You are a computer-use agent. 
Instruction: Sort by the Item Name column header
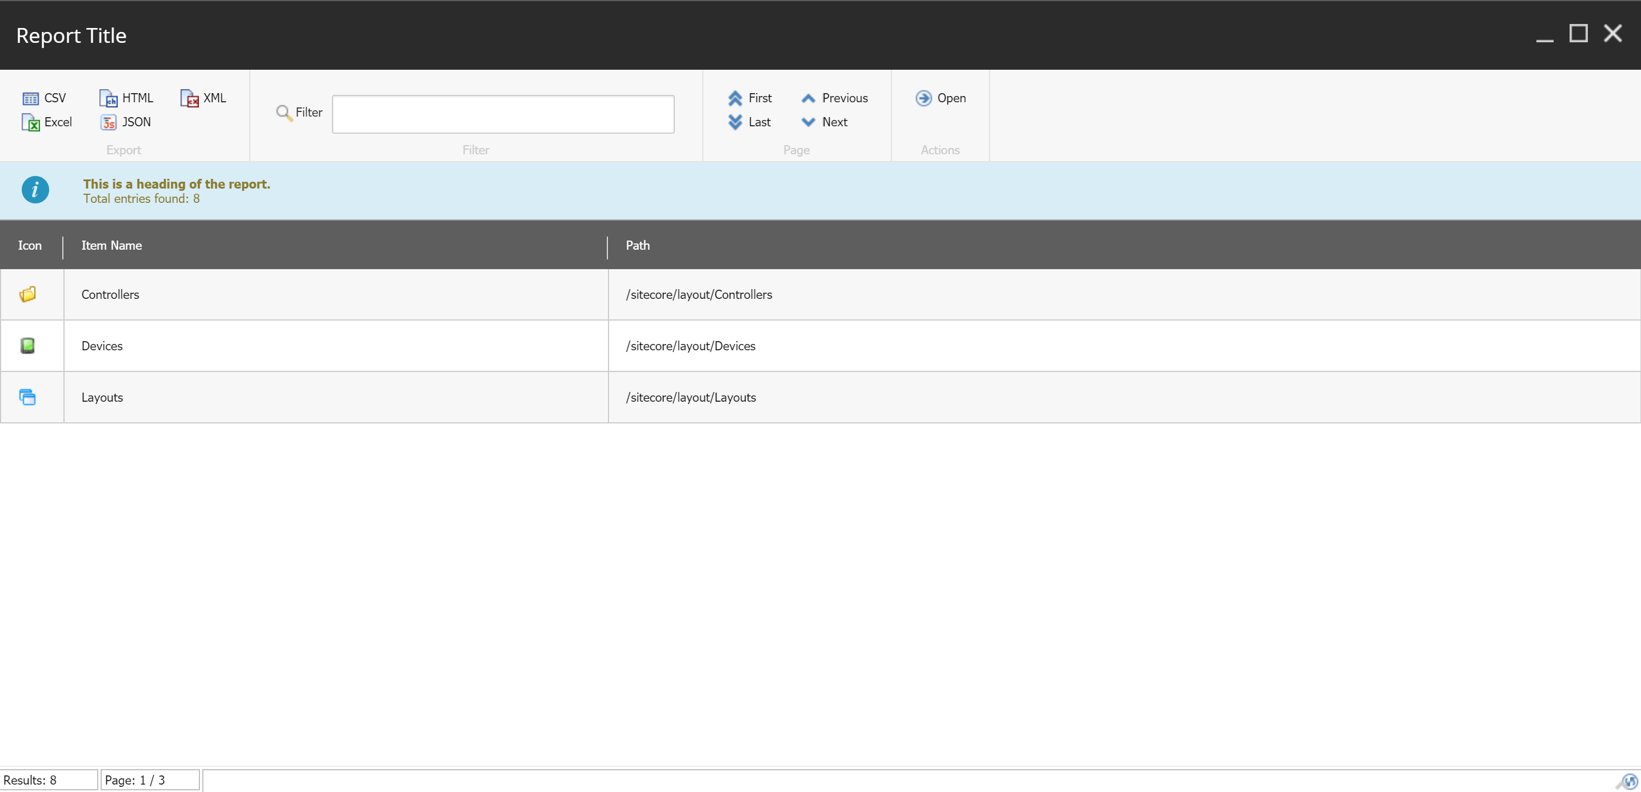[x=111, y=245]
